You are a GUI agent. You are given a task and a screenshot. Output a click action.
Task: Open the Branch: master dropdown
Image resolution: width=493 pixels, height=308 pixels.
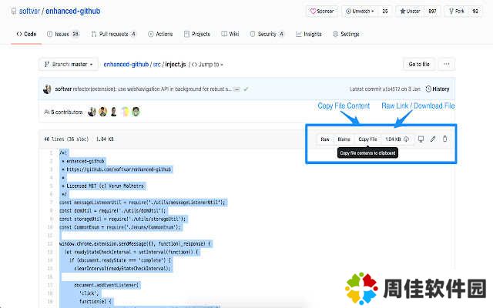tap(69, 64)
